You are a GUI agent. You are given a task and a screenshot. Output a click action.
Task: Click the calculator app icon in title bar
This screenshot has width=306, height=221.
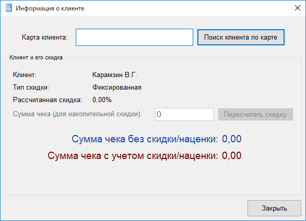(x=9, y=8)
